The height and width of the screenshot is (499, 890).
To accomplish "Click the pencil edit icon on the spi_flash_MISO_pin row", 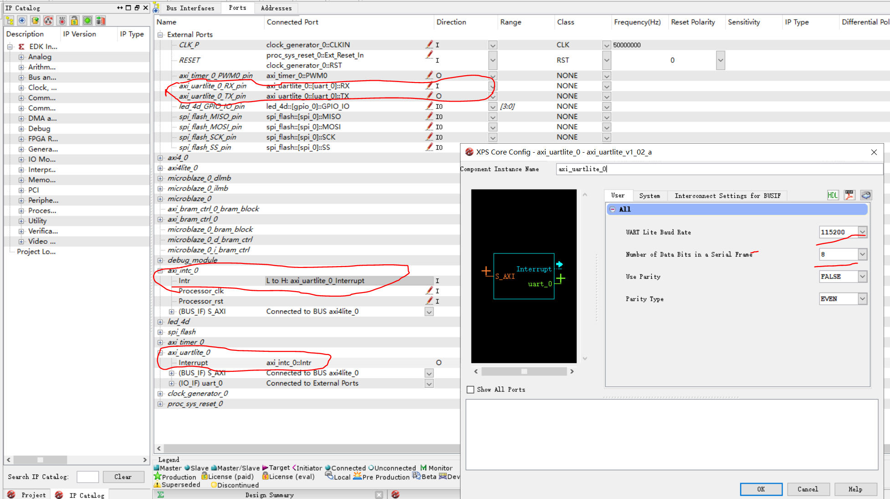I will (429, 116).
